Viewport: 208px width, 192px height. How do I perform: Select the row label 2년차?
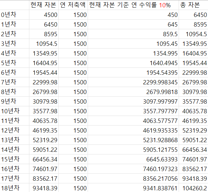coord(14,34)
